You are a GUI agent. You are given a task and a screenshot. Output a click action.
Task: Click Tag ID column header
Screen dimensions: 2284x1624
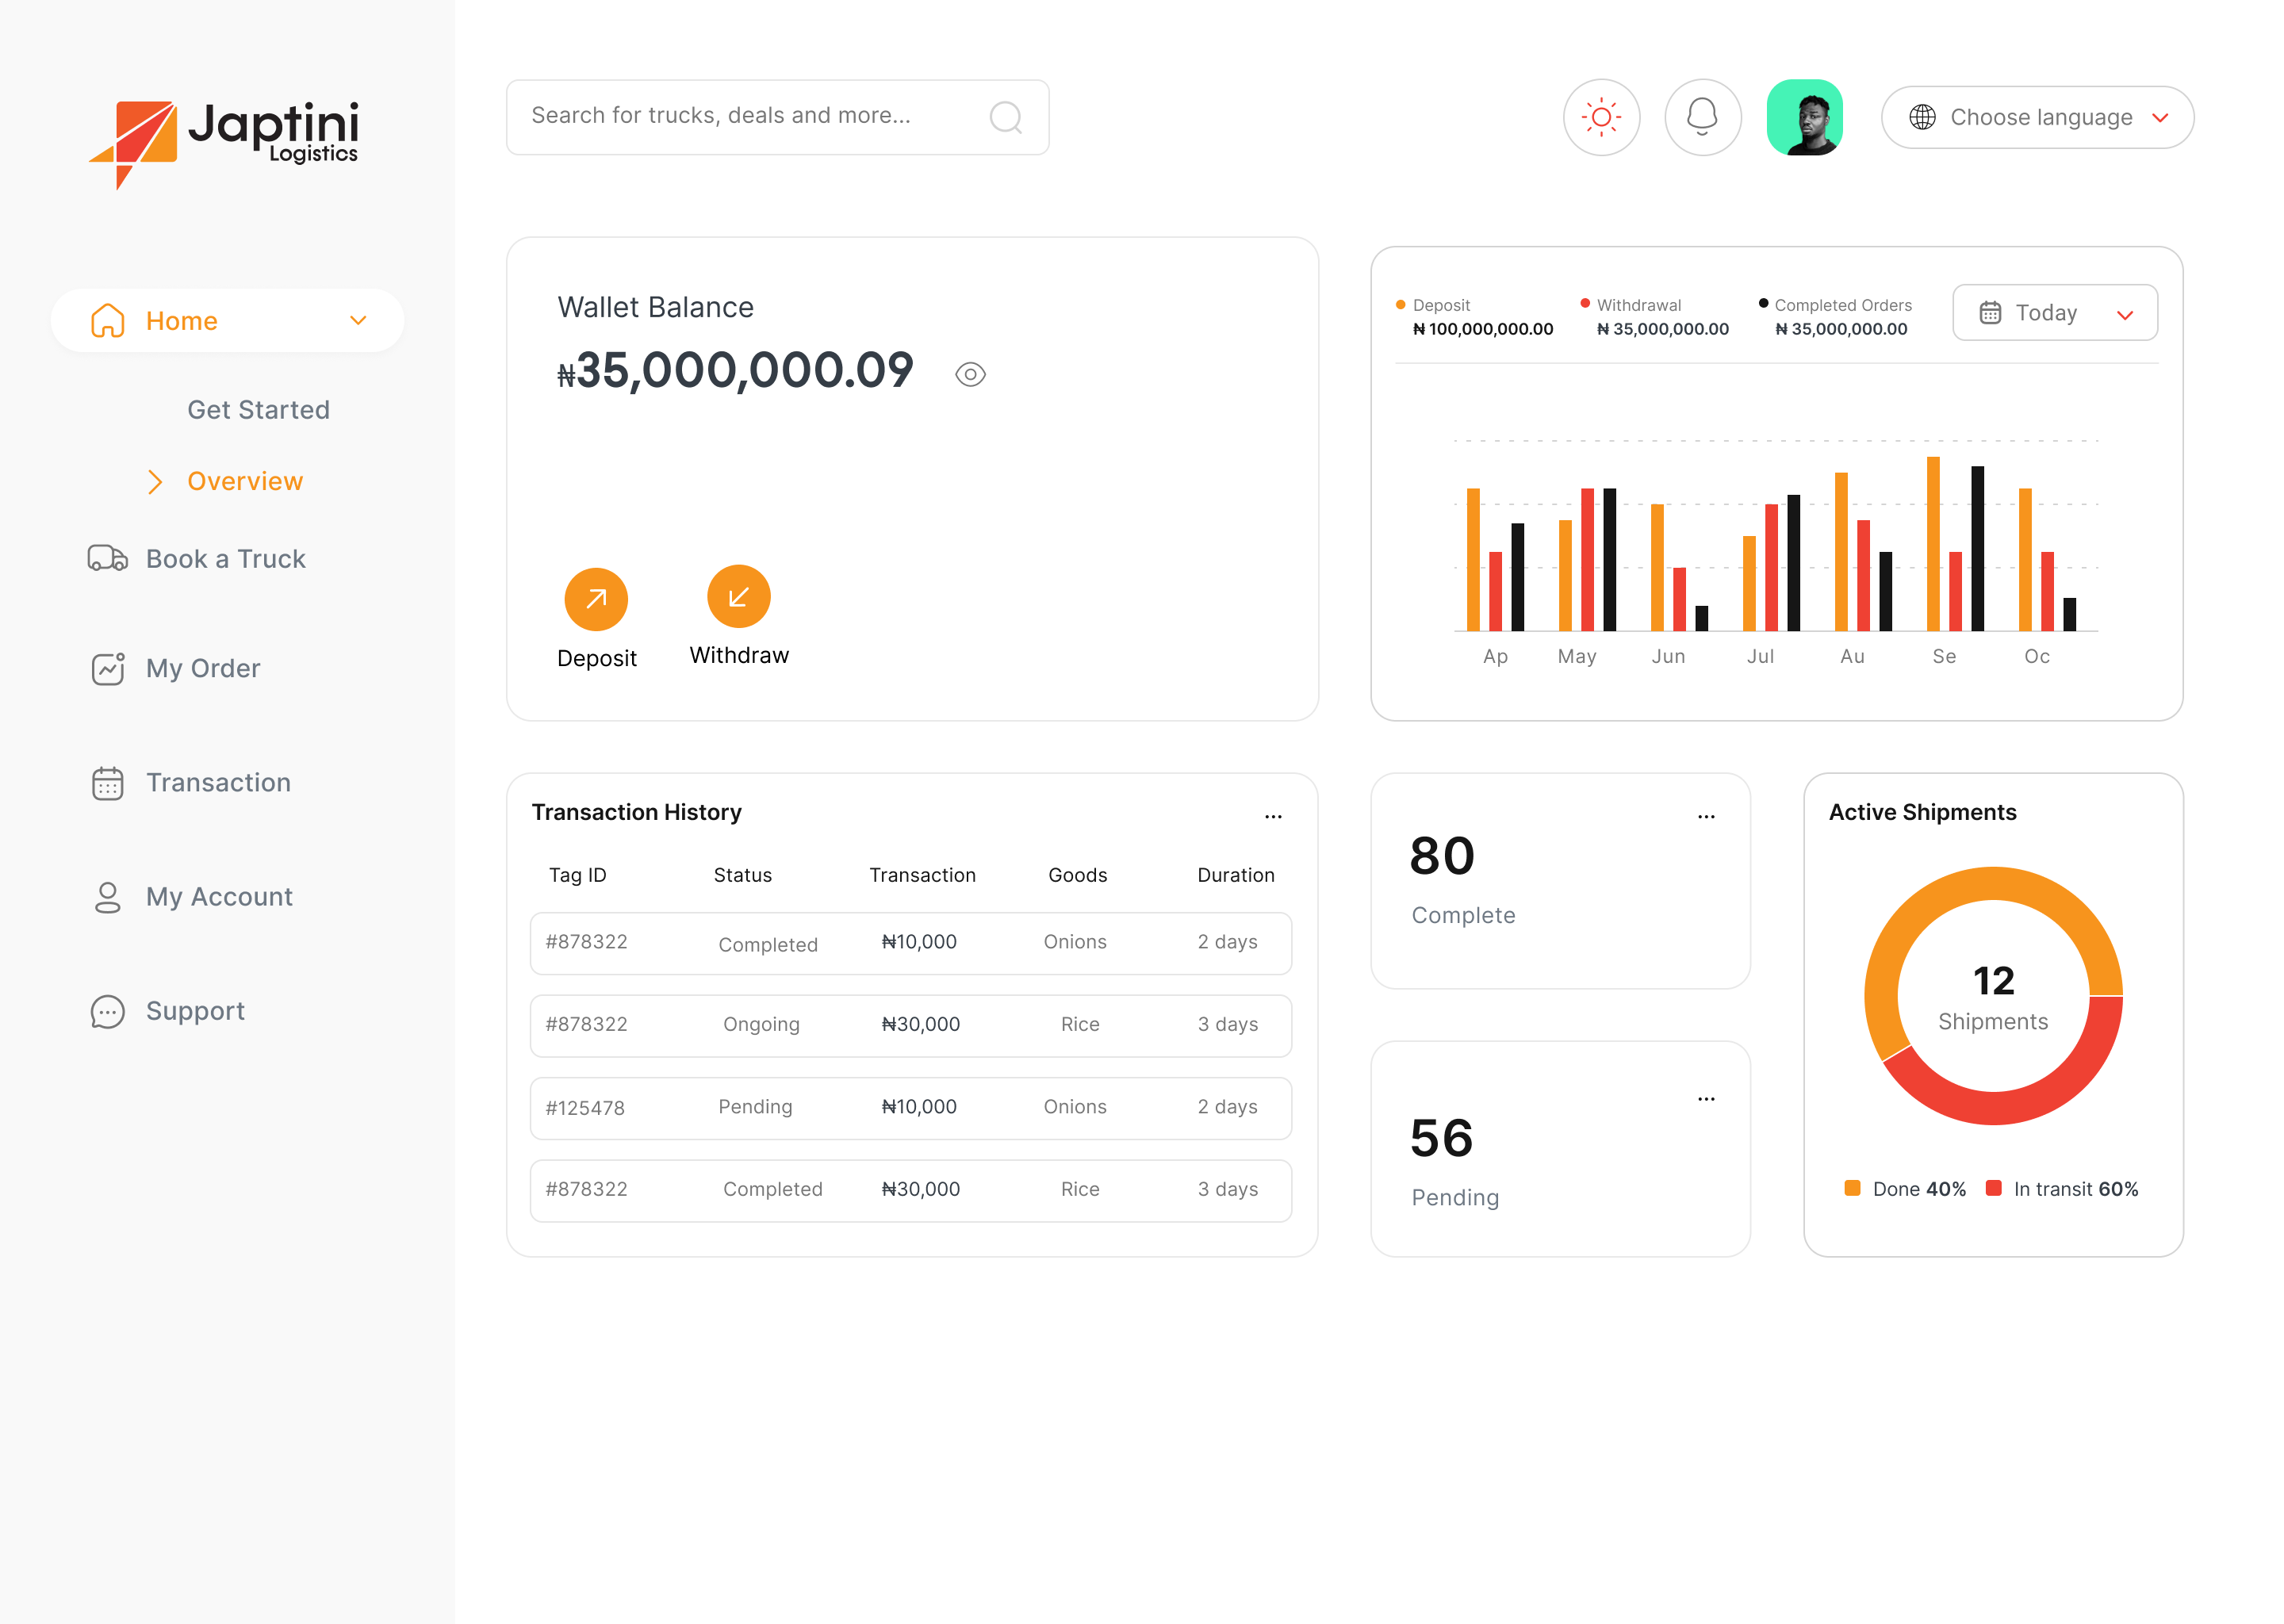coord(577,875)
